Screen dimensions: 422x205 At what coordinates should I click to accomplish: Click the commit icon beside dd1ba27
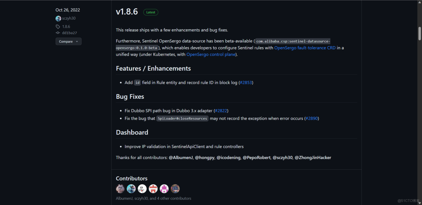(58, 32)
